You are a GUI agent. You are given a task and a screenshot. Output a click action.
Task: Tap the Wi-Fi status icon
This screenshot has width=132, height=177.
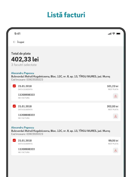(x=114, y=33)
